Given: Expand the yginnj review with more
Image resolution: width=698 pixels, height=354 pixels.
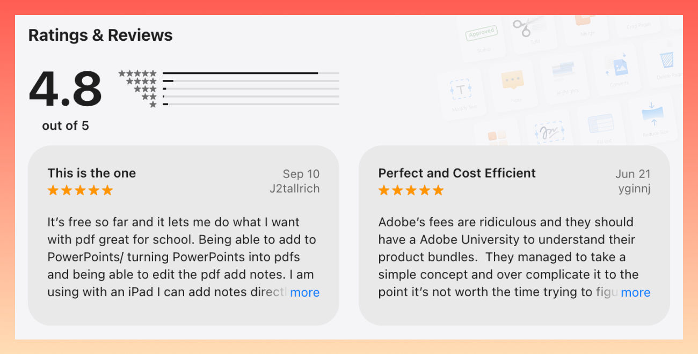Looking at the screenshot, I should pyautogui.click(x=635, y=292).
